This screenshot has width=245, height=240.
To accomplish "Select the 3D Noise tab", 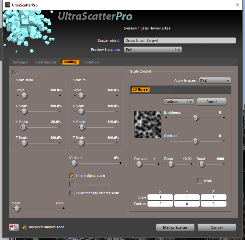I will pos(140,89).
